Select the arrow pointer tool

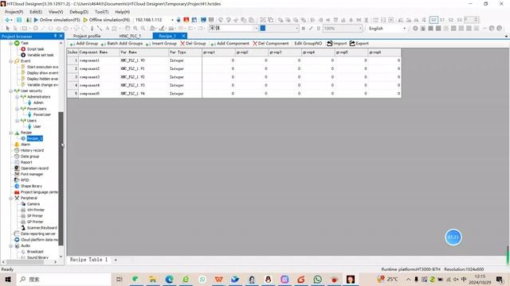tap(8, 29)
